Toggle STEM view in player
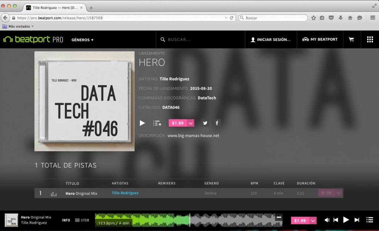Screen dimensions: 379x231 point(82,220)
